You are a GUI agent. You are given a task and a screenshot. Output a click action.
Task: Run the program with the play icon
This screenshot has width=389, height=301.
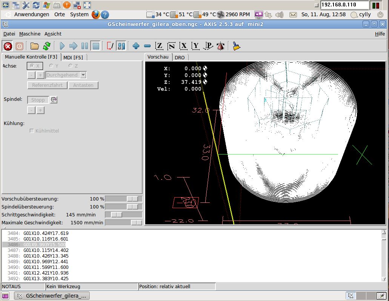click(62, 46)
